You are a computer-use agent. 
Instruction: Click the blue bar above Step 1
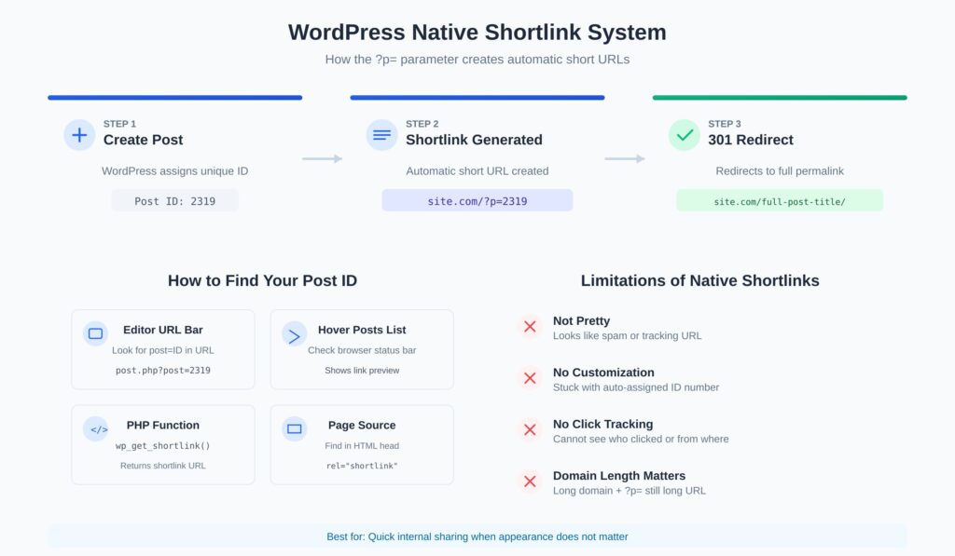tap(174, 97)
